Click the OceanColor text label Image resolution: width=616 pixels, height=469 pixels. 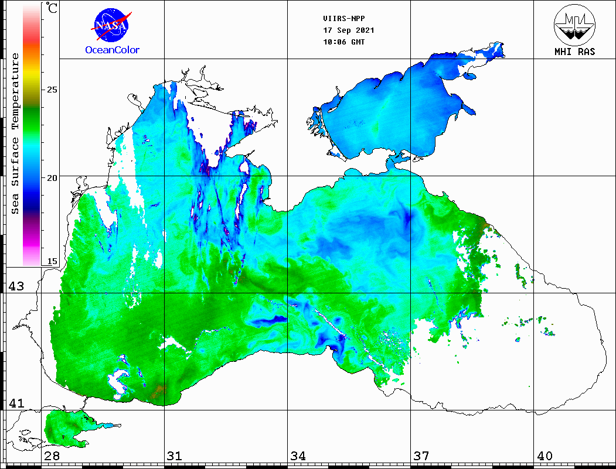point(113,50)
